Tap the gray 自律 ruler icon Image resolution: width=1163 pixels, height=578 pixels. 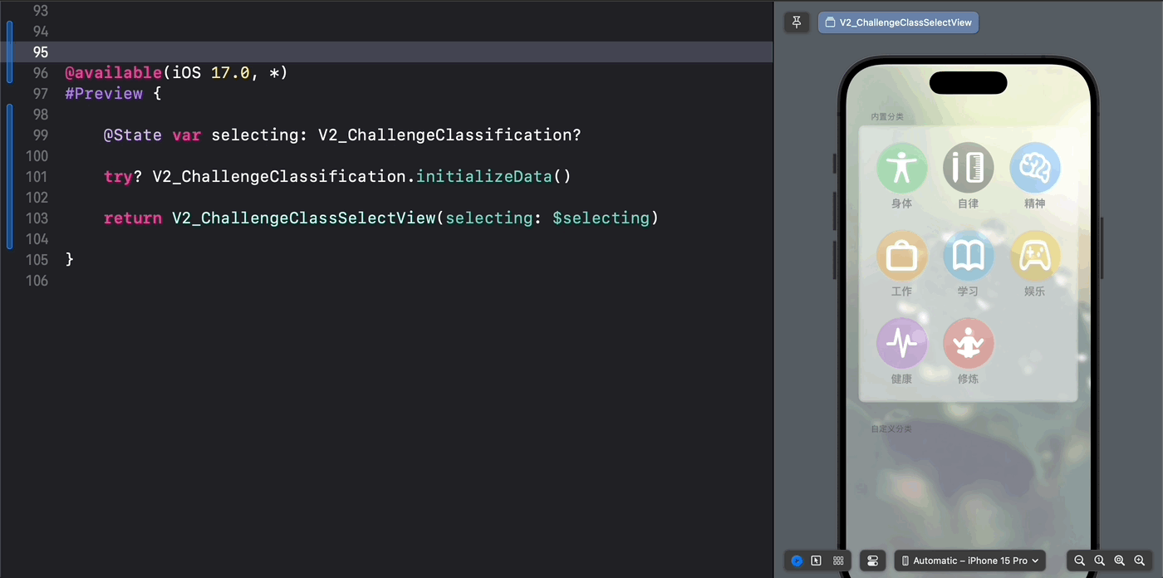point(969,168)
